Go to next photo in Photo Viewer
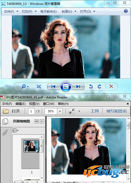This screenshot has width=131, height=183. pos(78,86)
